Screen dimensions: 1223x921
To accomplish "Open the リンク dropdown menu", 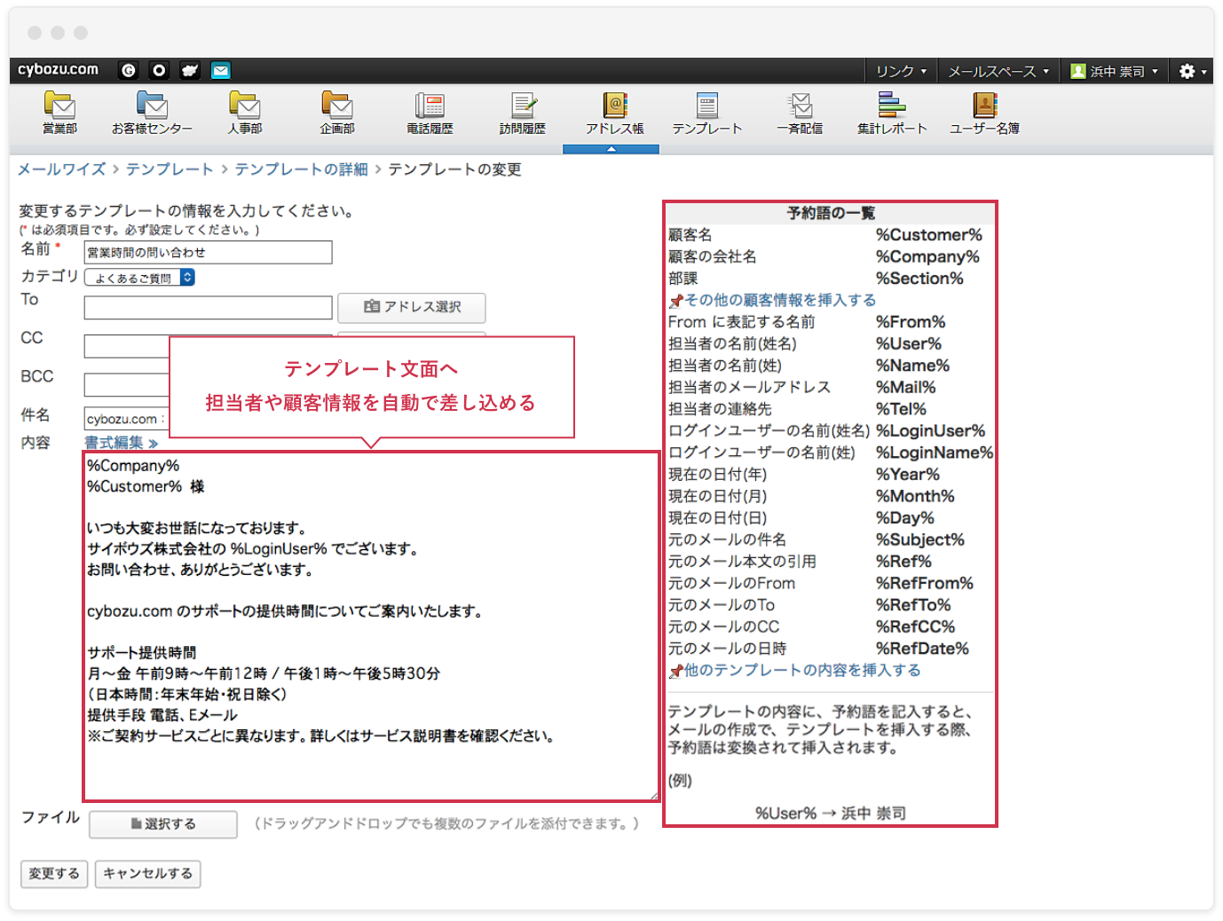I will point(901,71).
